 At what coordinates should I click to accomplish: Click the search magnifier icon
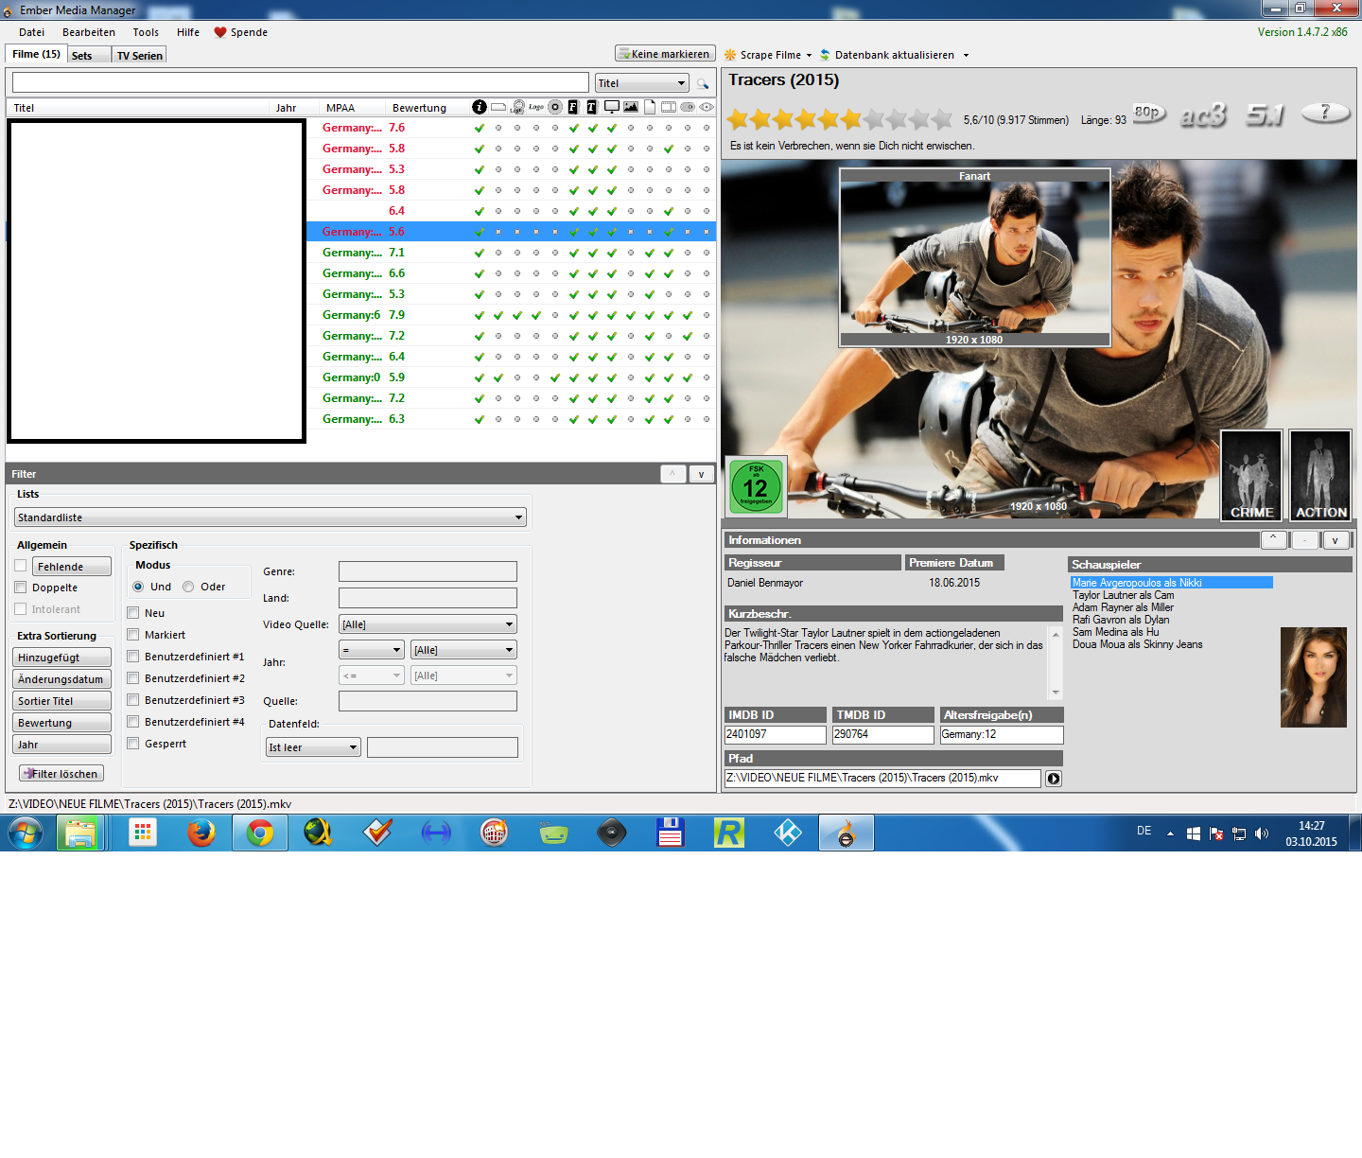(x=703, y=83)
